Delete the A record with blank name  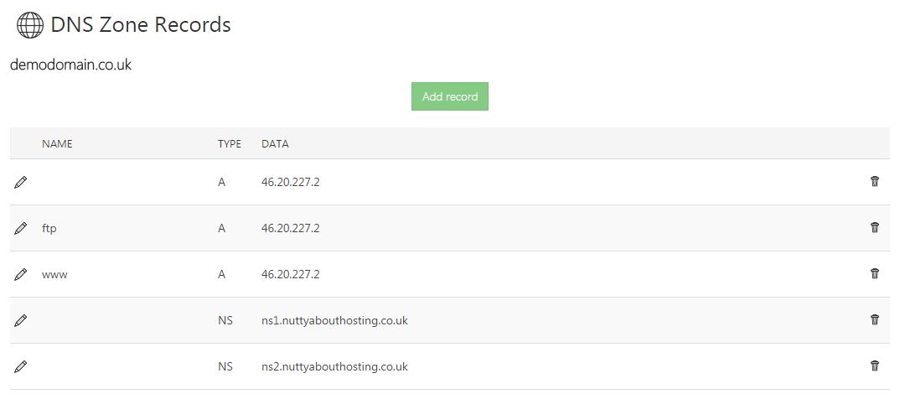coord(875,181)
